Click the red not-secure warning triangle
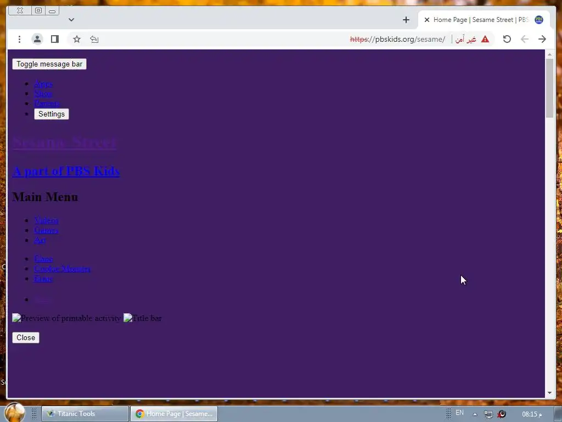The height and width of the screenshot is (422, 562). point(485,39)
